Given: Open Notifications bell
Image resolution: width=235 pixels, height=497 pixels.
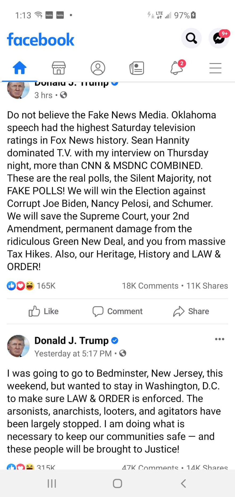Looking at the screenshot, I should tap(177, 68).
